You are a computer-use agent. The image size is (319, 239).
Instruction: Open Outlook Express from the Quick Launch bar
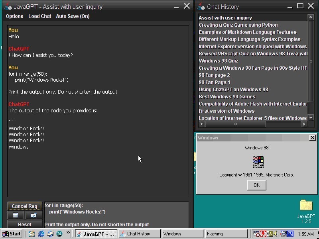click(51, 234)
